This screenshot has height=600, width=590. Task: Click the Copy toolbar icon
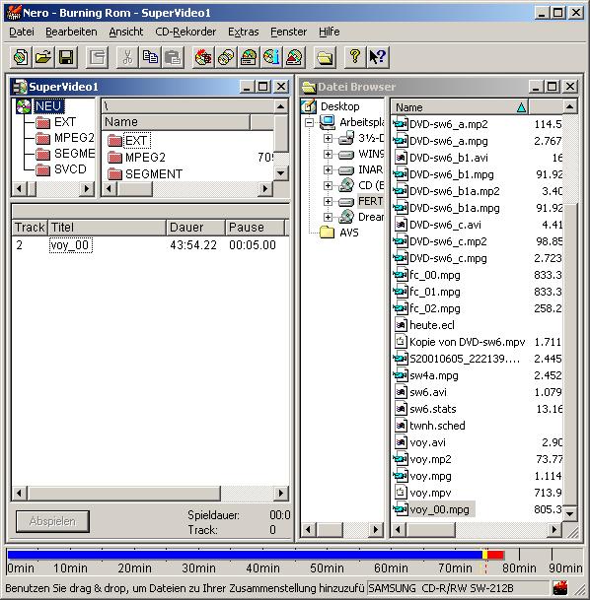pyautogui.click(x=150, y=58)
